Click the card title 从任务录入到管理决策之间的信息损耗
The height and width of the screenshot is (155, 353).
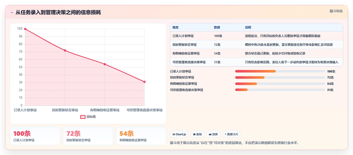58,12
